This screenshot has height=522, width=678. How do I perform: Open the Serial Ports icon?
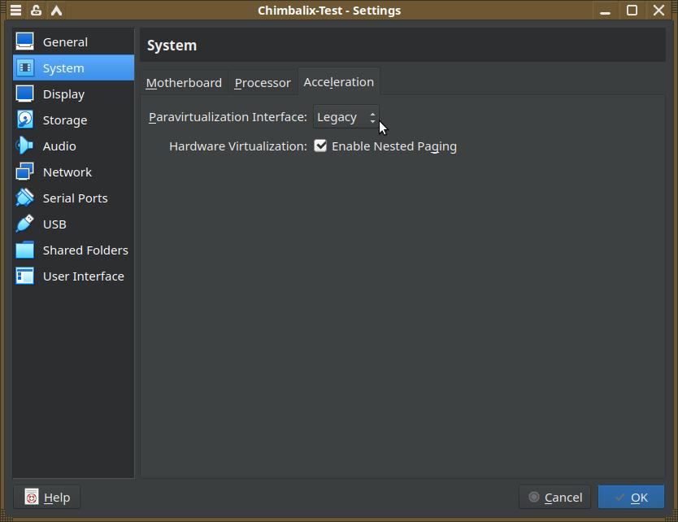point(25,198)
